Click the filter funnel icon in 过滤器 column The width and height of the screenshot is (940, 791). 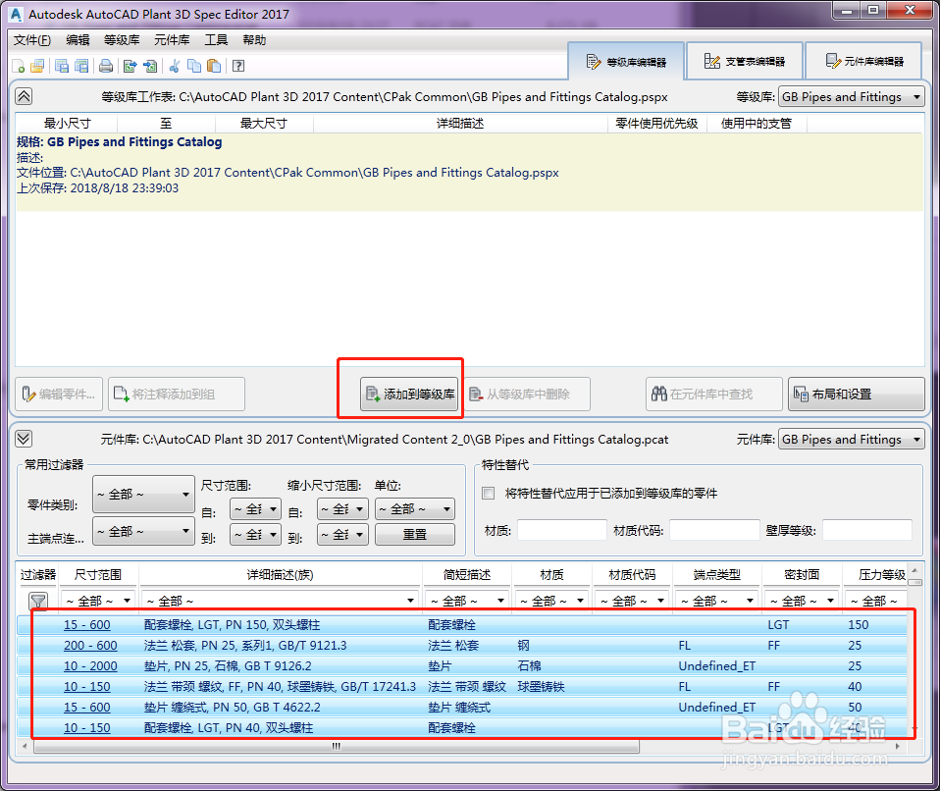[38, 601]
